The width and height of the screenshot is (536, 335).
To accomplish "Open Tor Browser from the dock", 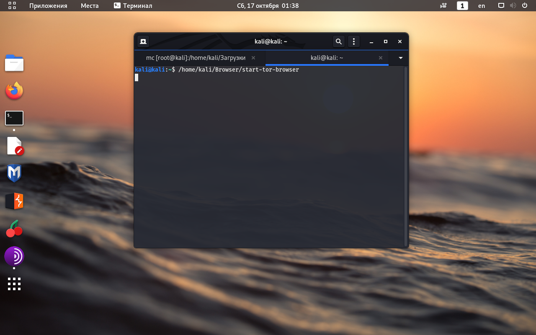I will point(14,256).
